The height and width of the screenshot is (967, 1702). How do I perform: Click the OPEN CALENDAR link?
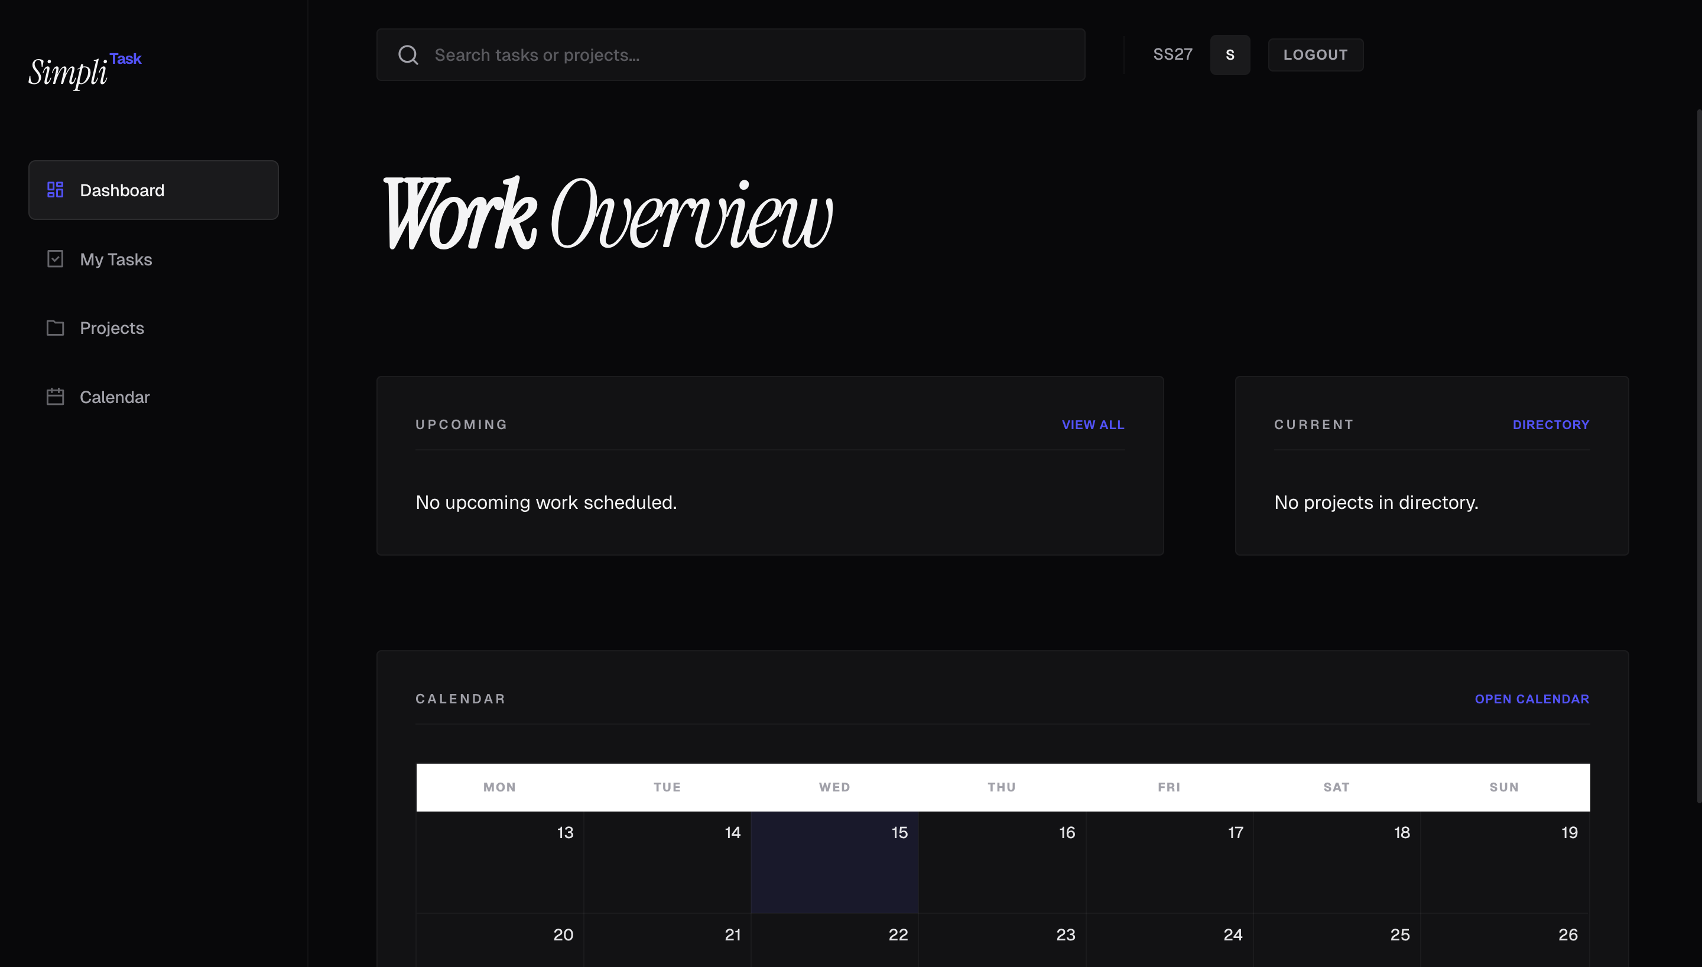click(1531, 699)
